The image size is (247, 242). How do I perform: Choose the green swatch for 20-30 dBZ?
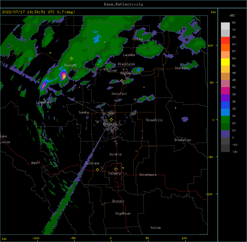click(225, 120)
